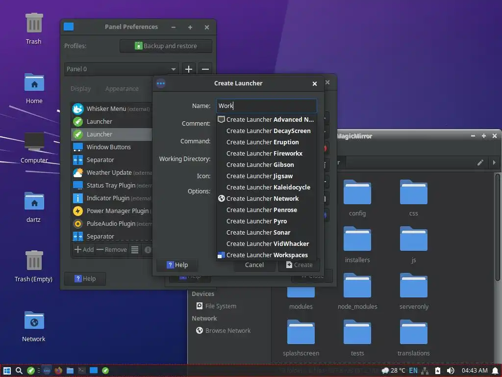The width and height of the screenshot is (502, 377).
Task: Select the Eruption suggestion
Action: click(266, 142)
